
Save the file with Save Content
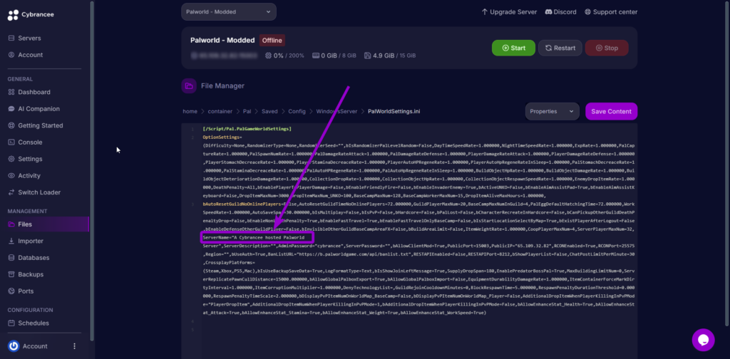(x=611, y=111)
